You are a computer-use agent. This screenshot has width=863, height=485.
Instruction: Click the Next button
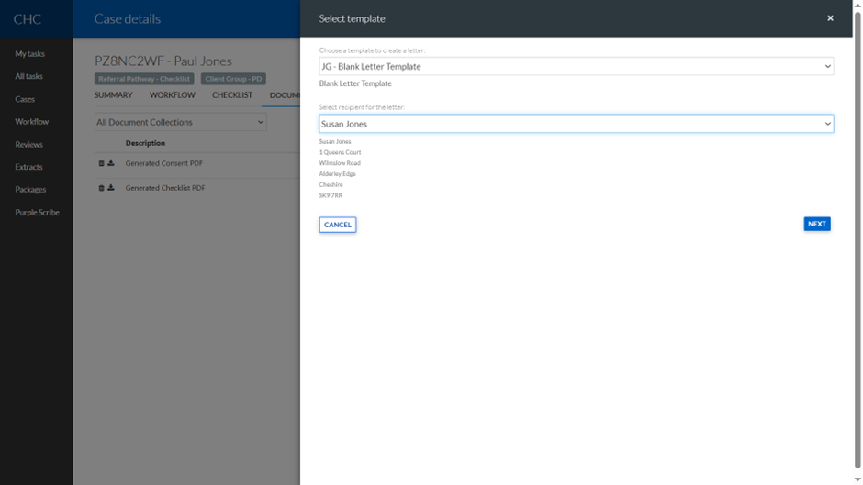click(816, 224)
